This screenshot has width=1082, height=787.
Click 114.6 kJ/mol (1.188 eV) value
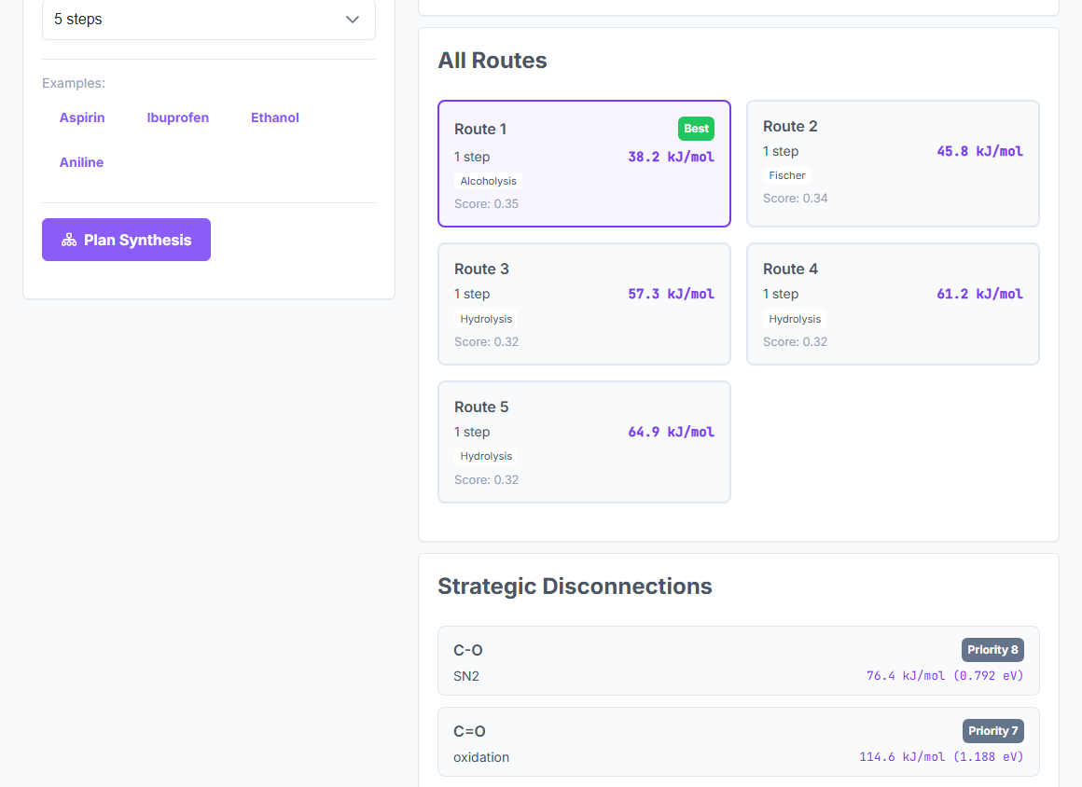[941, 756]
